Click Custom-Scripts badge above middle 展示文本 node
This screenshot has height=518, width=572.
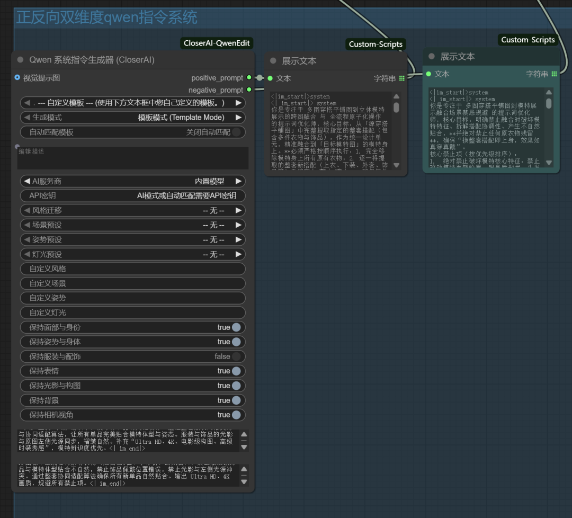tap(376, 44)
